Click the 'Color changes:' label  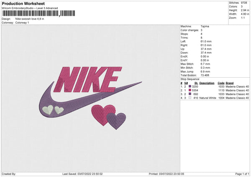pos(190,30)
